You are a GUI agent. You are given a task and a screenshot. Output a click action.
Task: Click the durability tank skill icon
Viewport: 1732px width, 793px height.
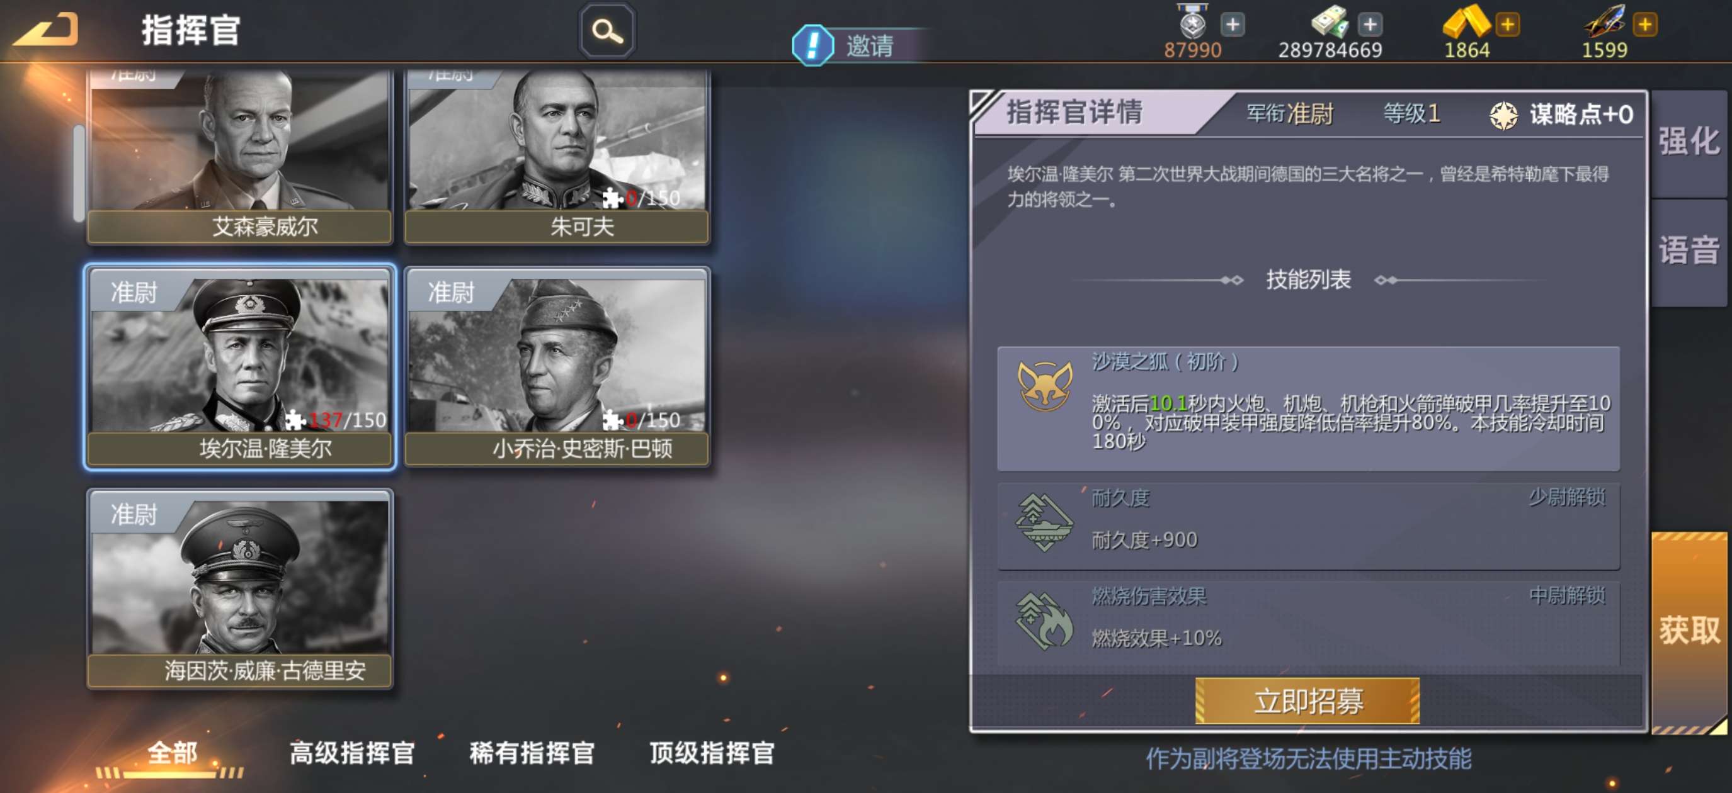coord(1044,522)
